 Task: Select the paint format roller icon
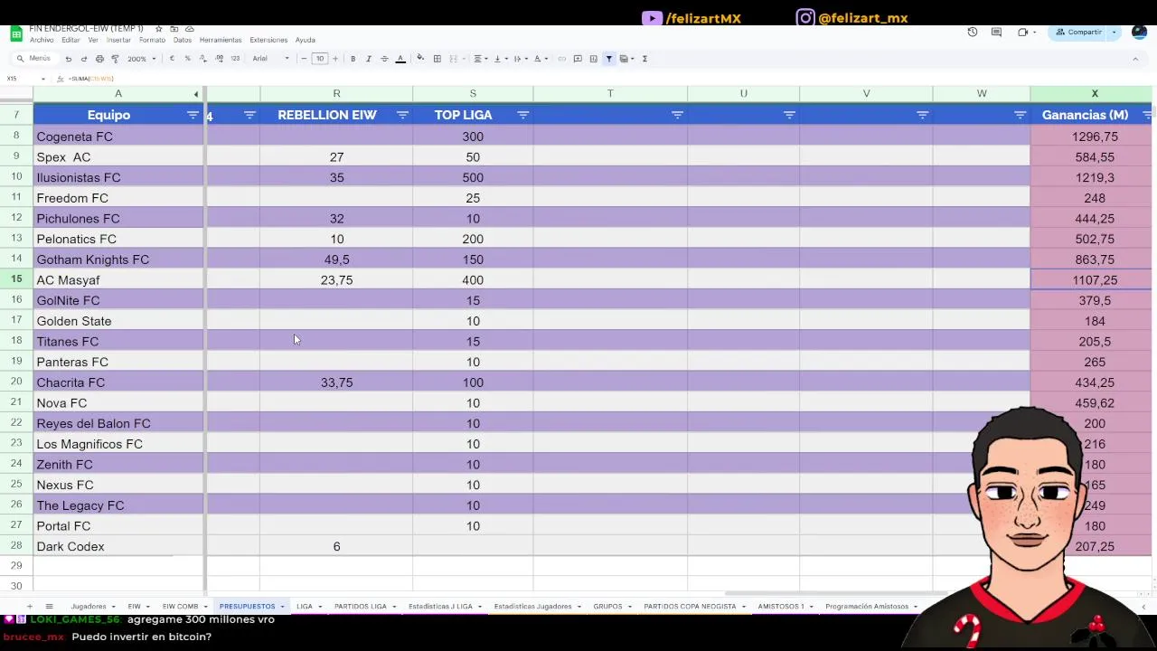115,59
